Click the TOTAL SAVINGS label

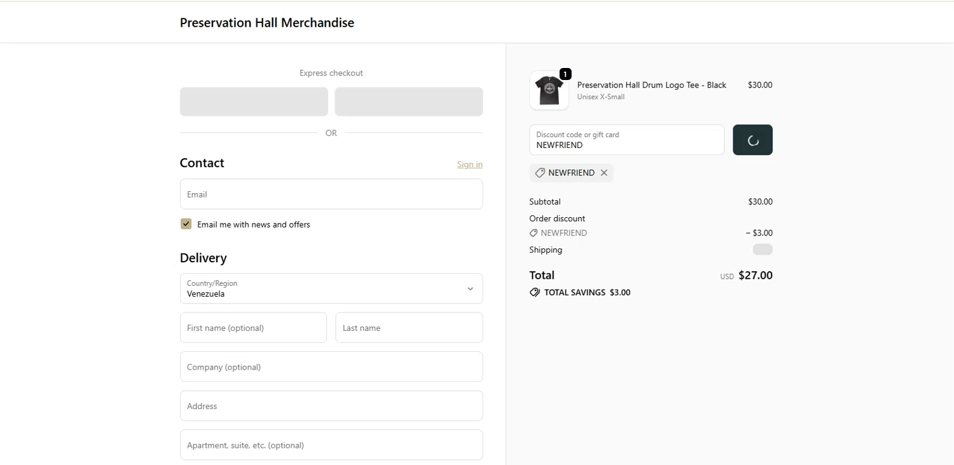coord(575,293)
